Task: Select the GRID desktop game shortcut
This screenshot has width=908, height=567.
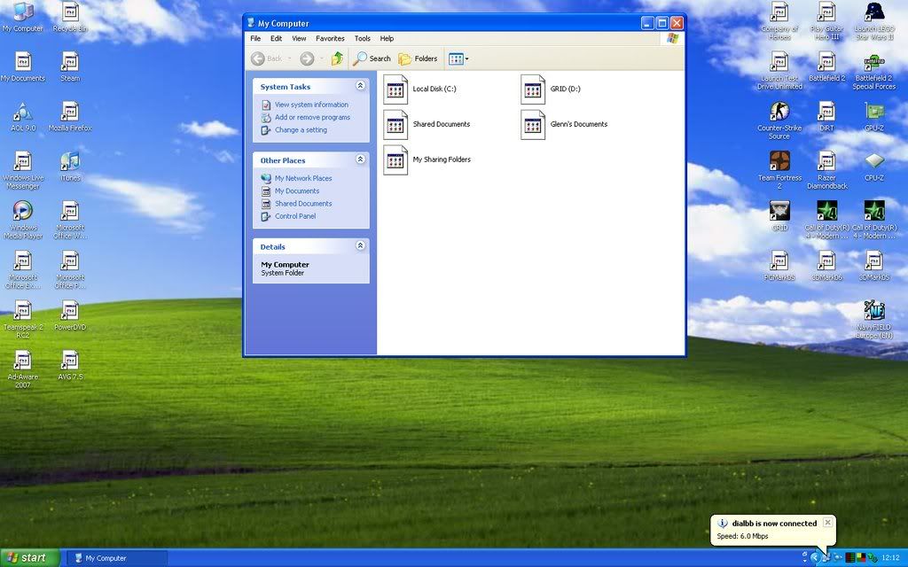Action: pyautogui.click(x=779, y=216)
